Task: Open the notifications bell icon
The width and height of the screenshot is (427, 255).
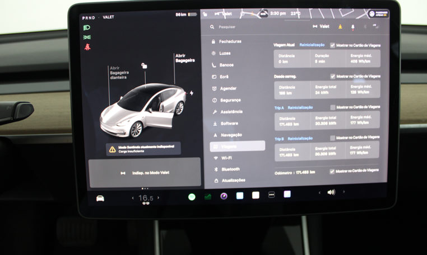Action: point(352,27)
